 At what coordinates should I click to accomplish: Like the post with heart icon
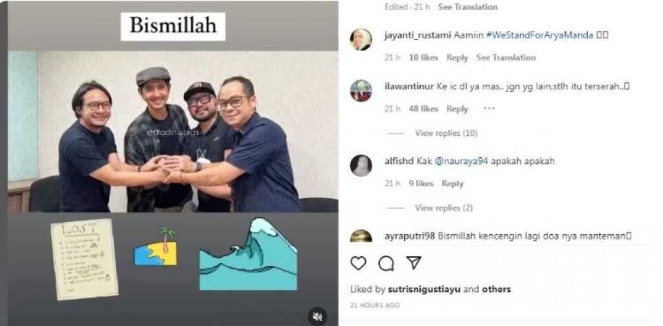pyautogui.click(x=358, y=263)
